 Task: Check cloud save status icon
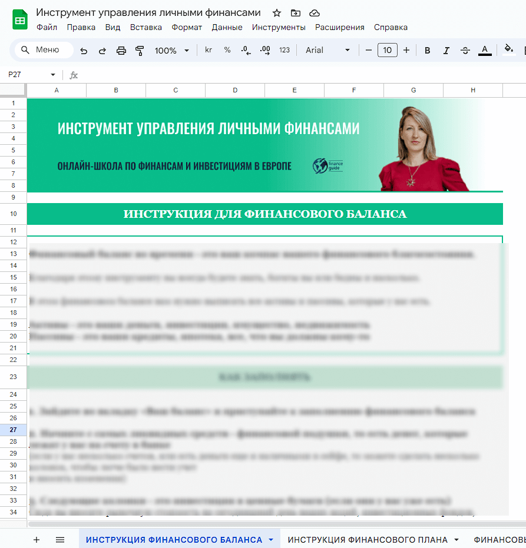[x=315, y=13]
